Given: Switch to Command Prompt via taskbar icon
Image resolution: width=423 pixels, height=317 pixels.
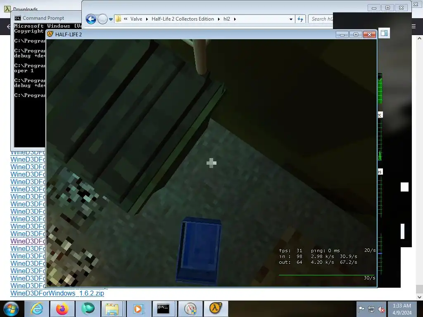Looking at the screenshot, I should [x=164, y=309].
